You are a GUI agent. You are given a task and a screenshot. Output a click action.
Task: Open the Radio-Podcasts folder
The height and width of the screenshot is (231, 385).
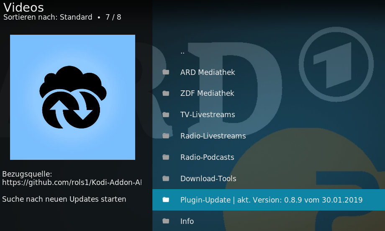pyautogui.click(x=269, y=157)
